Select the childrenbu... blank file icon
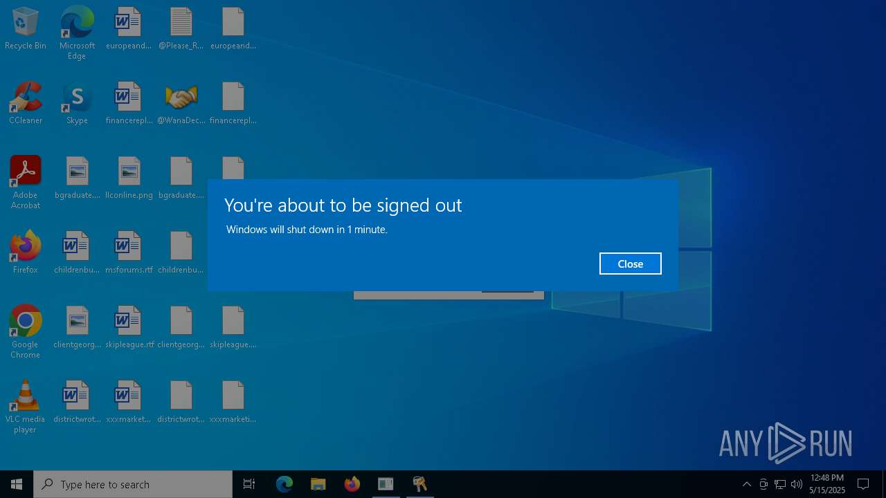This screenshot has height=498, width=886. click(x=181, y=252)
